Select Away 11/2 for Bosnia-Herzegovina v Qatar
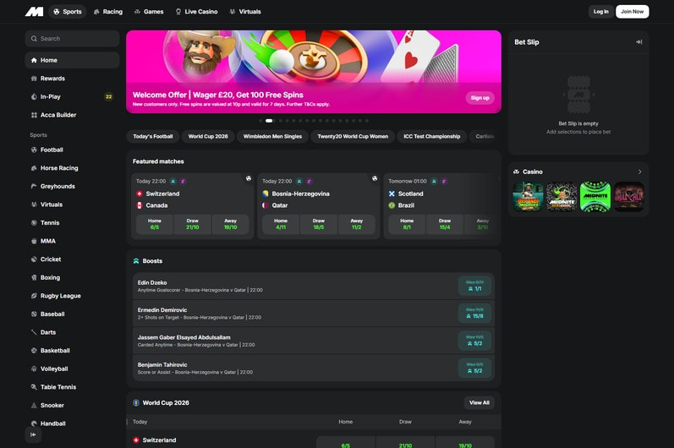This screenshot has width=674, height=448. click(x=356, y=224)
